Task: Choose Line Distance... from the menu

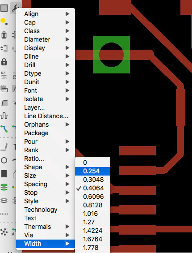Action: click(46, 116)
